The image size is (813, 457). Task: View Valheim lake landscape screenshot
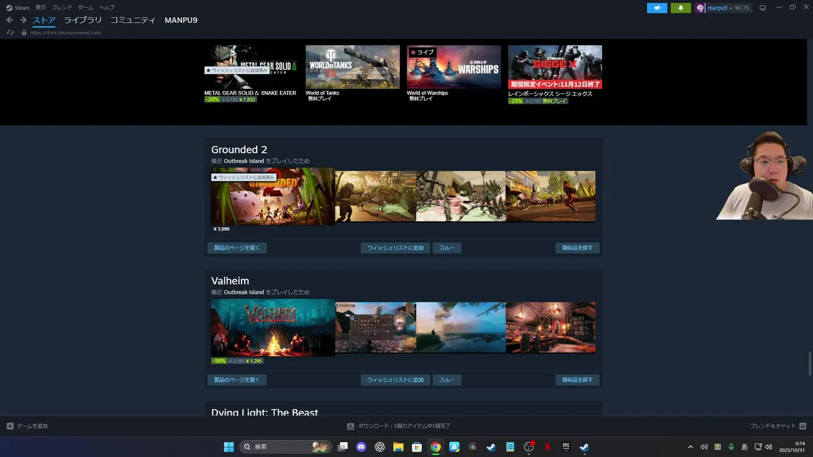[x=460, y=328]
